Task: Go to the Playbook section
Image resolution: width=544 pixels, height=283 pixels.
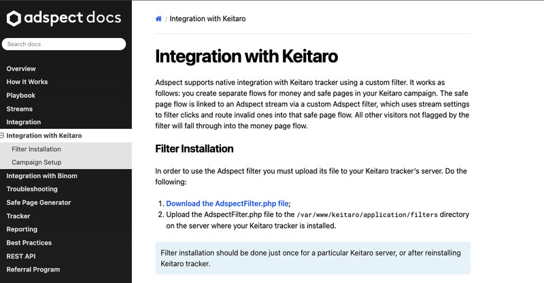Action: 20,96
